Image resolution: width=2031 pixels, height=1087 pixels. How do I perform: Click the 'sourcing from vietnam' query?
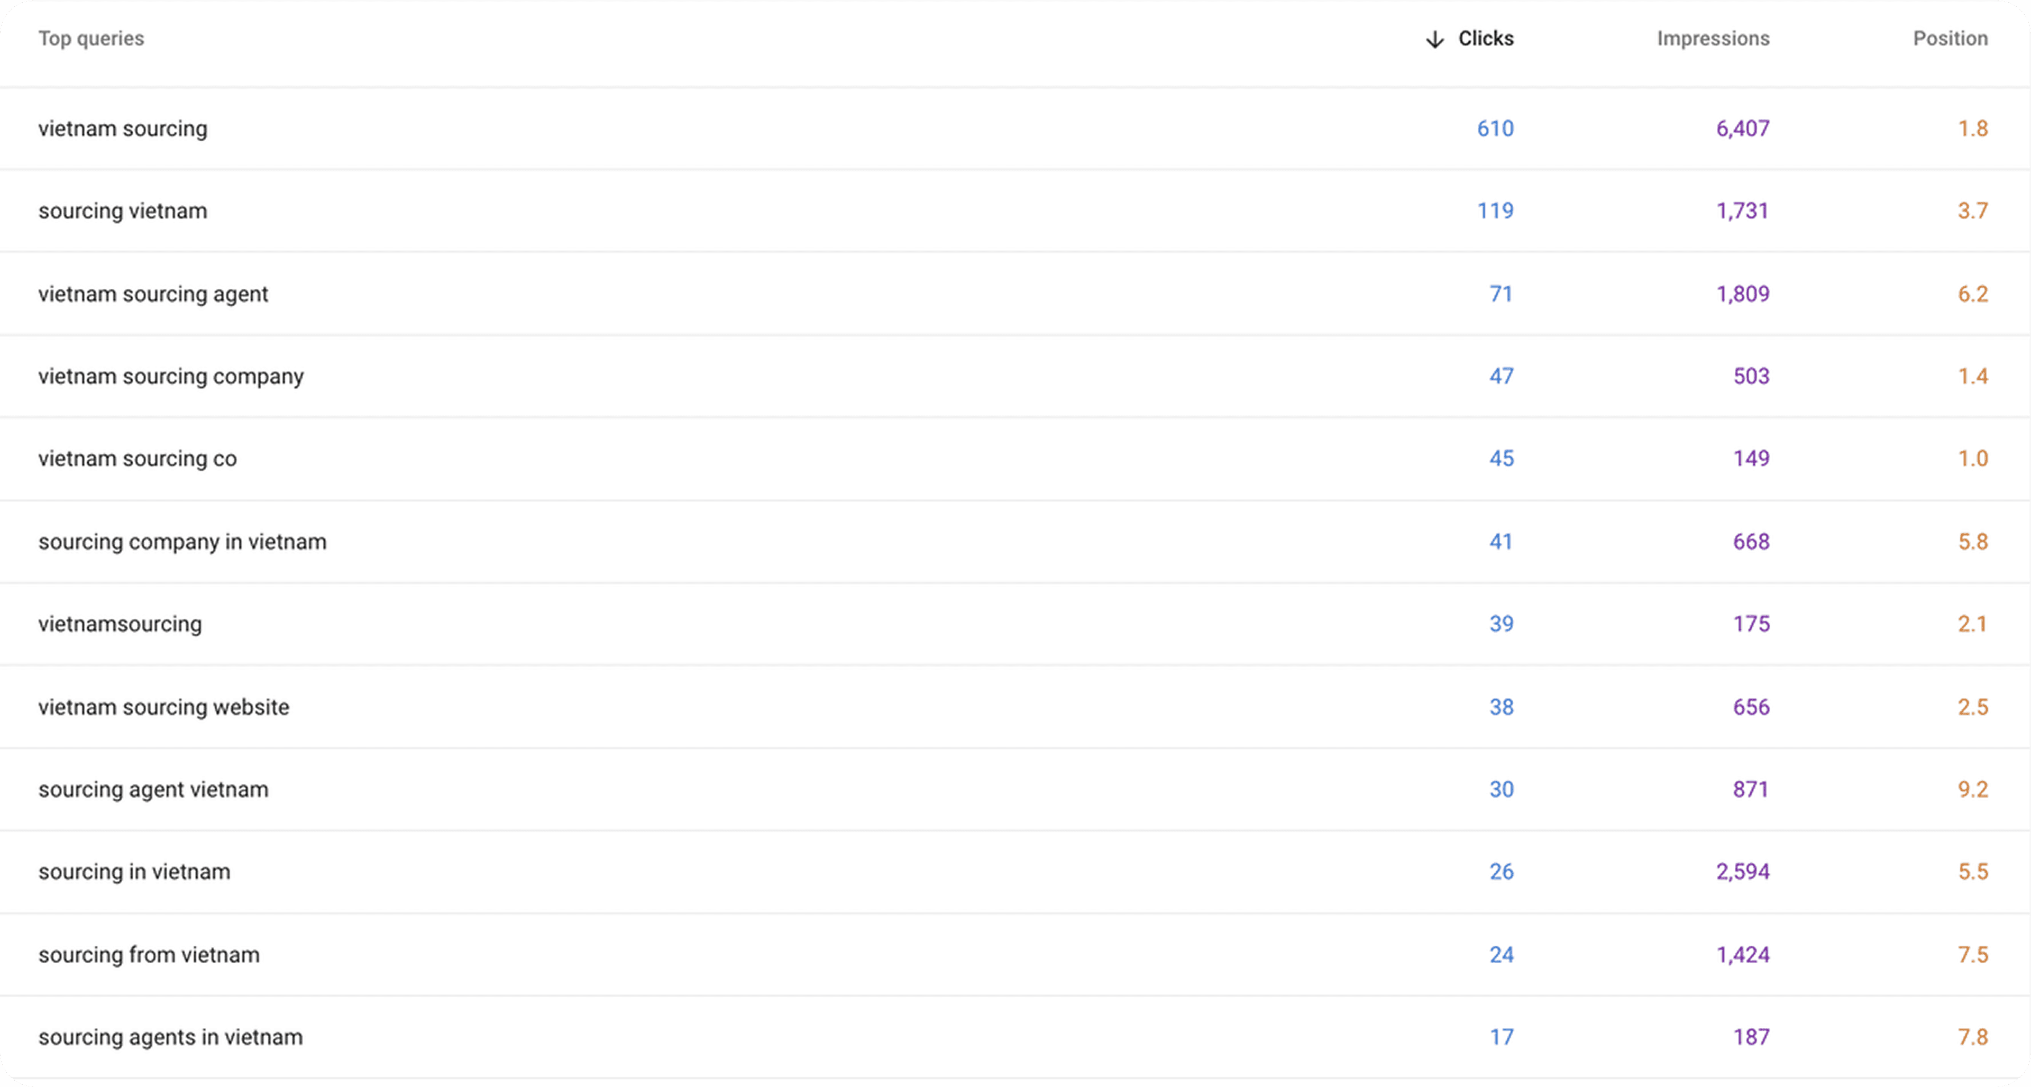point(148,955)
